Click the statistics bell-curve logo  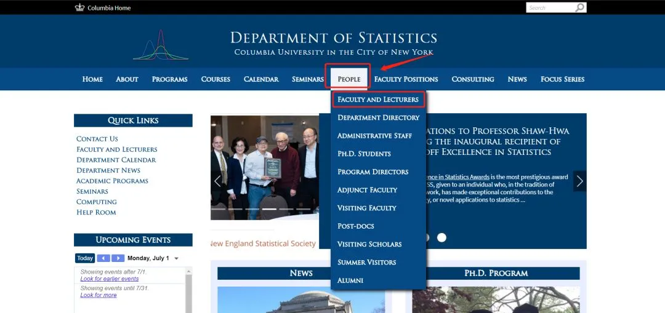(x=160, y=46)
